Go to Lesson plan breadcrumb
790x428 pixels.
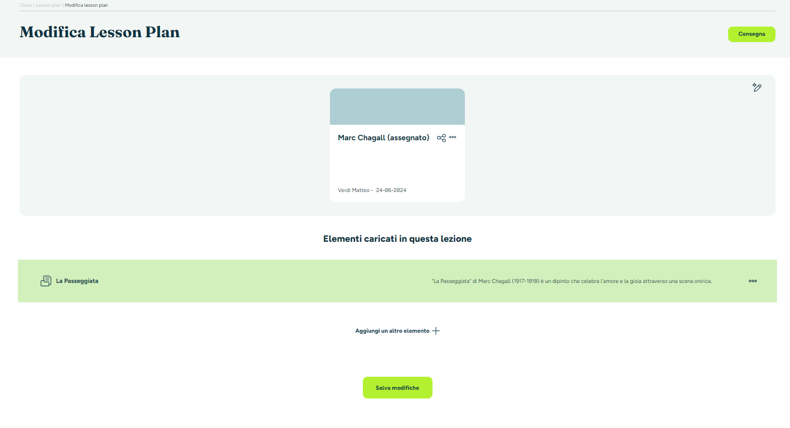[48, 5]
